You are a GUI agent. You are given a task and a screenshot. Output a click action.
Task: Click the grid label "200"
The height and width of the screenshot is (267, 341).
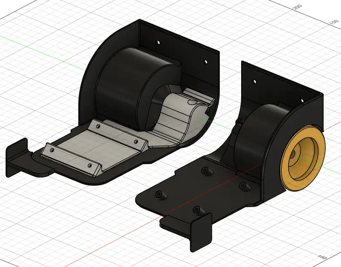(x=297, y=7)
